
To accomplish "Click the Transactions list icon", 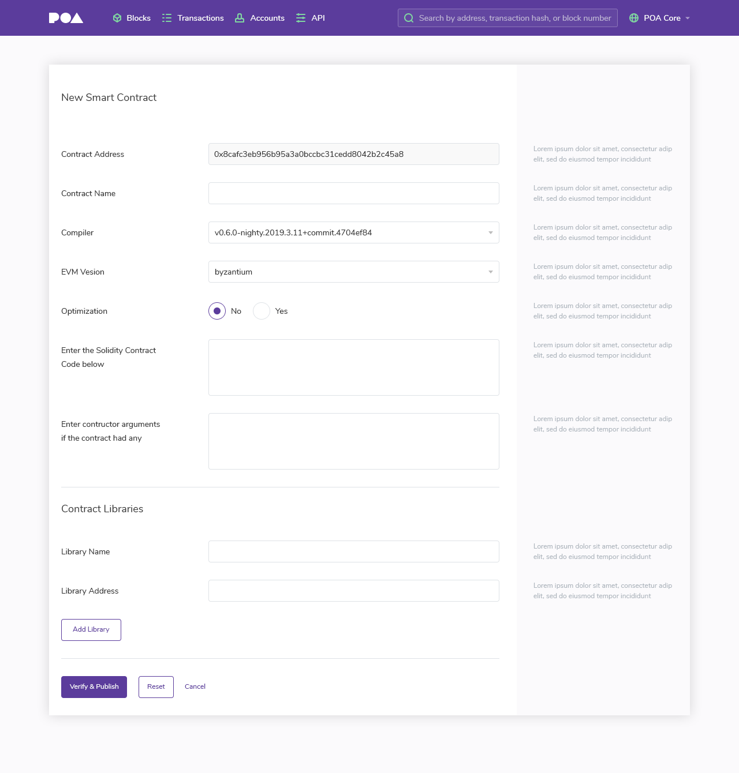I will tap(167, 18).
